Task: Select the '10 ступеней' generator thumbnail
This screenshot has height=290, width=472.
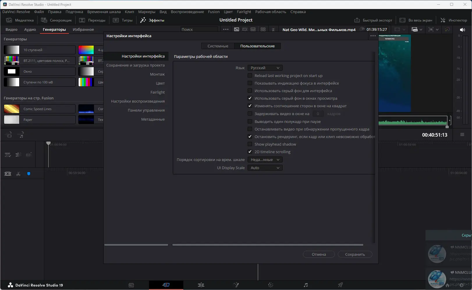Action: 12,50
